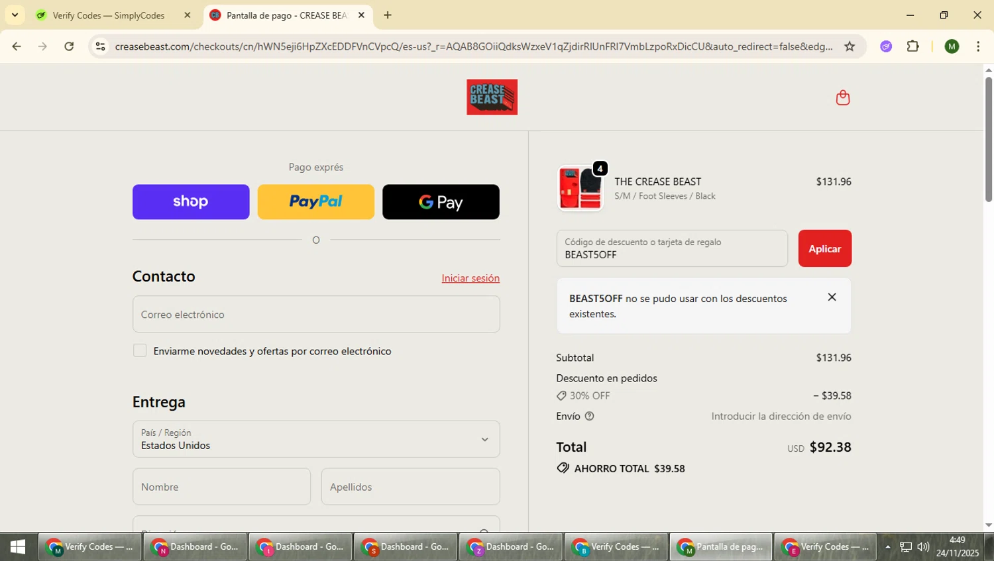Viewport: 994px width, 561px height.
Task: Click the discount amount – $39.58
Action: point(832,396)
